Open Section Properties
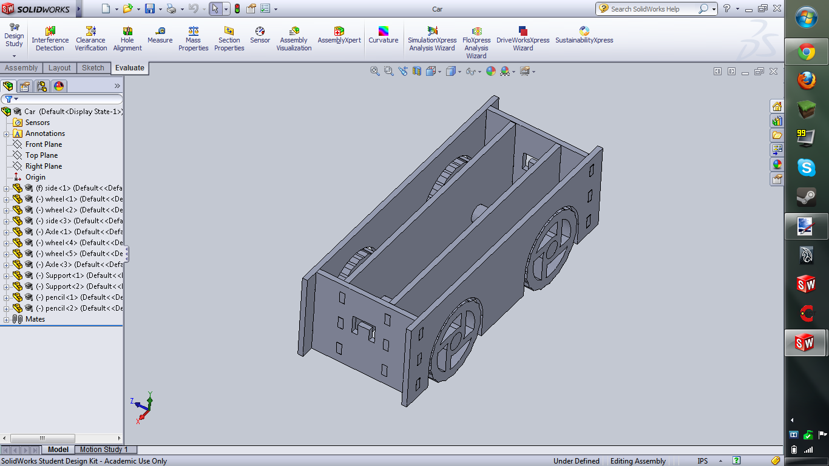The width and height of the screenshot is (829, 466). coord(229,39)
